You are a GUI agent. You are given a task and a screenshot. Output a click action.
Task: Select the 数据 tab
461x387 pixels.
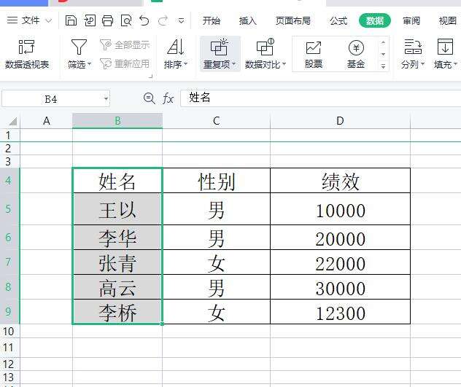click(375, 21)
